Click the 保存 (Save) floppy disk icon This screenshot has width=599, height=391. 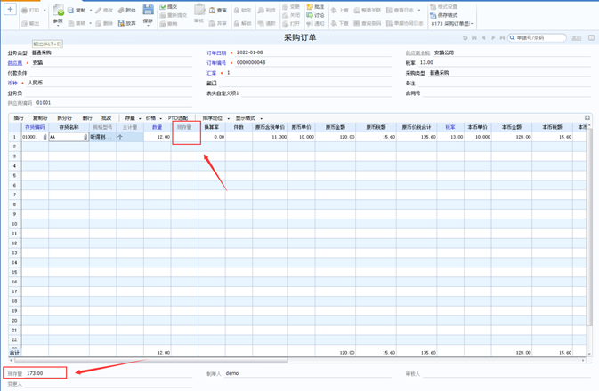point(148,10)
